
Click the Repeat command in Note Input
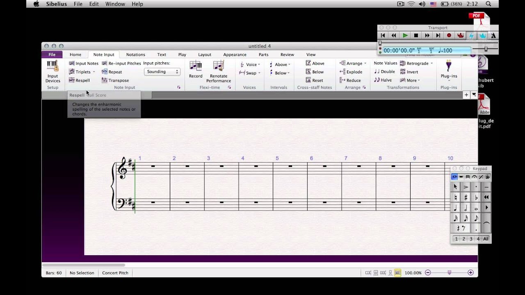click(x=112, y=72)
